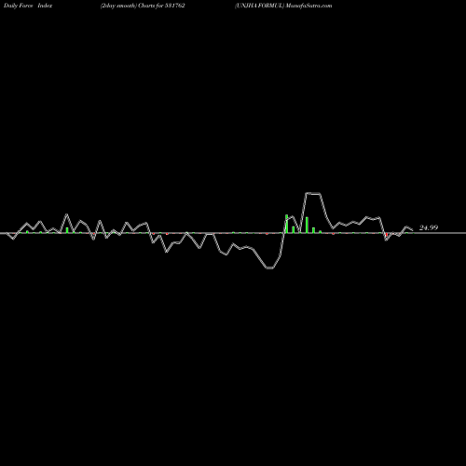Click the '(UNJHA FORMUL) MunafaSutra.com' label
466x466 pixels.
[x=283, y=6]
